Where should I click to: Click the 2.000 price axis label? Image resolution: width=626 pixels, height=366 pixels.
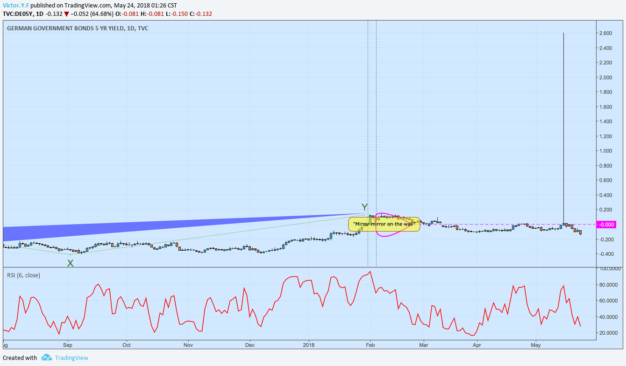605,77
